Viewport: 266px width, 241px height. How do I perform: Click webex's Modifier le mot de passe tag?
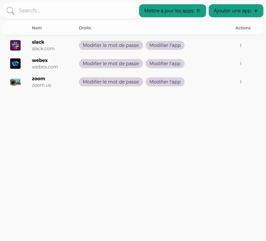[x=111, y=64]
